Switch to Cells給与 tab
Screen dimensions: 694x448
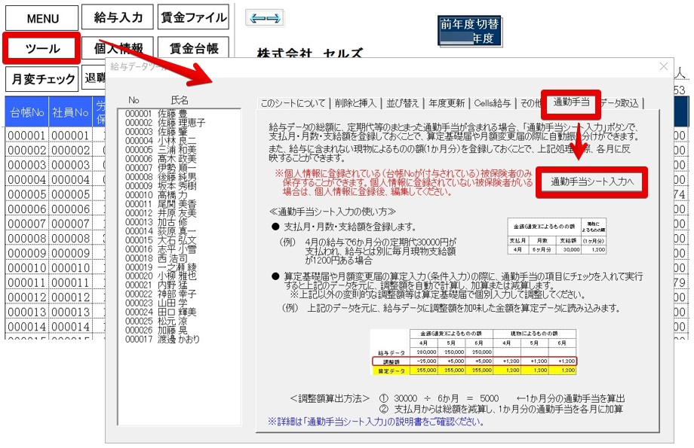coord(492,103)
